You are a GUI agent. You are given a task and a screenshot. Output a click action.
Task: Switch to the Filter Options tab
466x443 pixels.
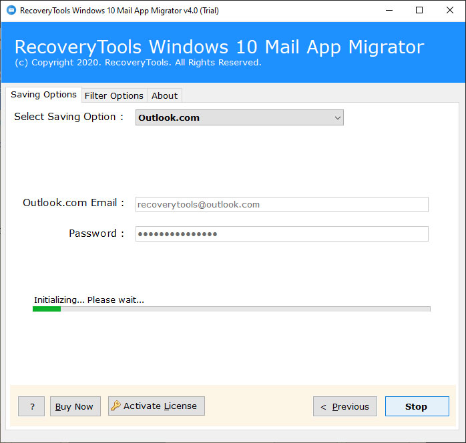[114, 95]
